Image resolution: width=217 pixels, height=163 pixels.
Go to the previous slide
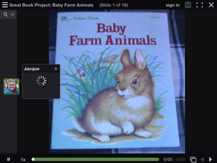click(x=202, y=159)
